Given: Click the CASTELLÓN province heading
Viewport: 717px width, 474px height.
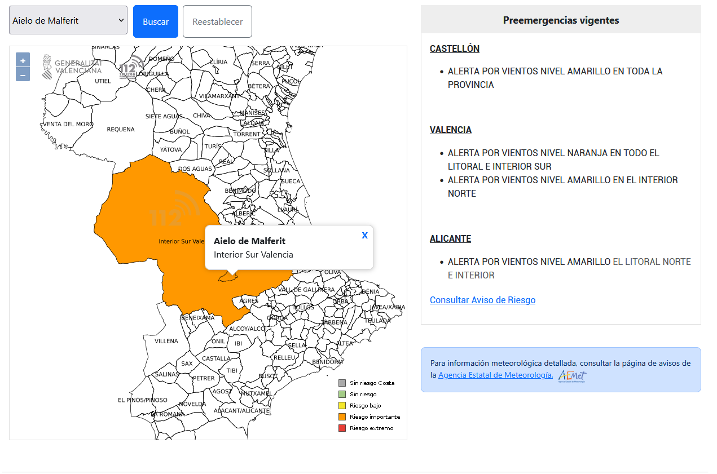Looking at the screenshot, I should [454, 48].
